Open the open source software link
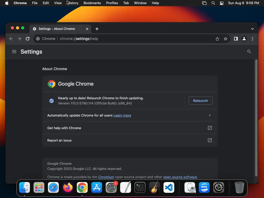Image resolution: width=264 pixels, height=198 pixels. pos(180,177)
